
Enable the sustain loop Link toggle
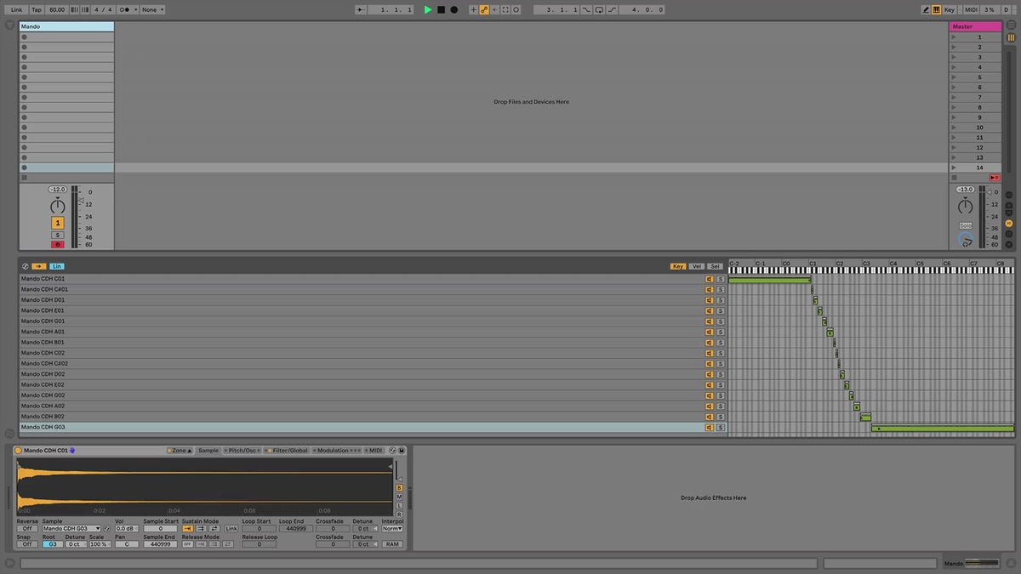pyautogui.click(x=231, y=529)
